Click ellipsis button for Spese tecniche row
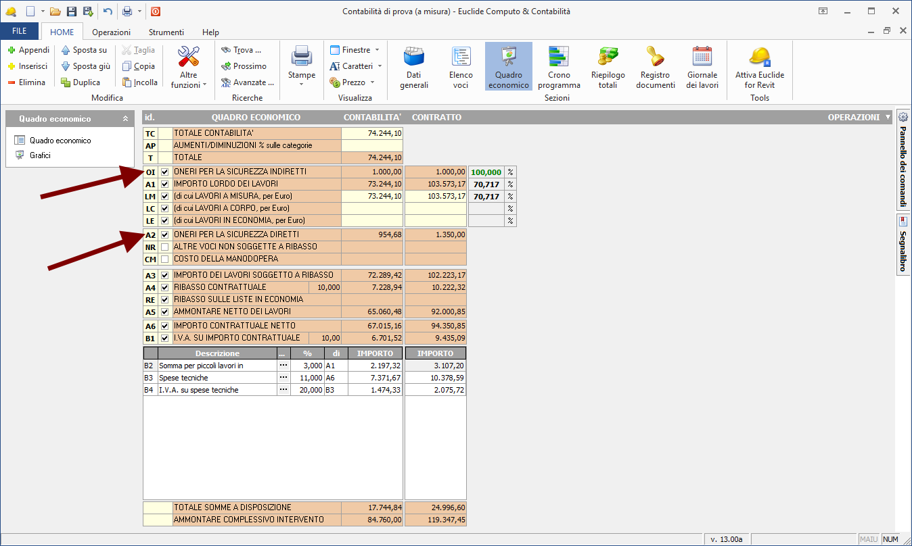 point(283,378)
